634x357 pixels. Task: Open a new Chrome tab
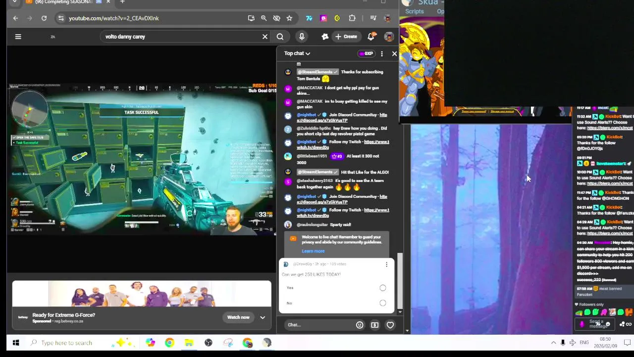coord(122,2)
